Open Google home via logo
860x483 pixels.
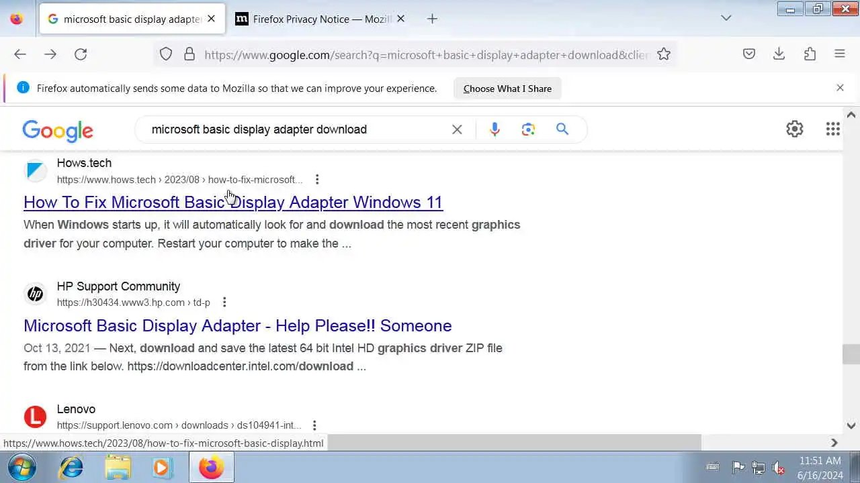(58, 131)
